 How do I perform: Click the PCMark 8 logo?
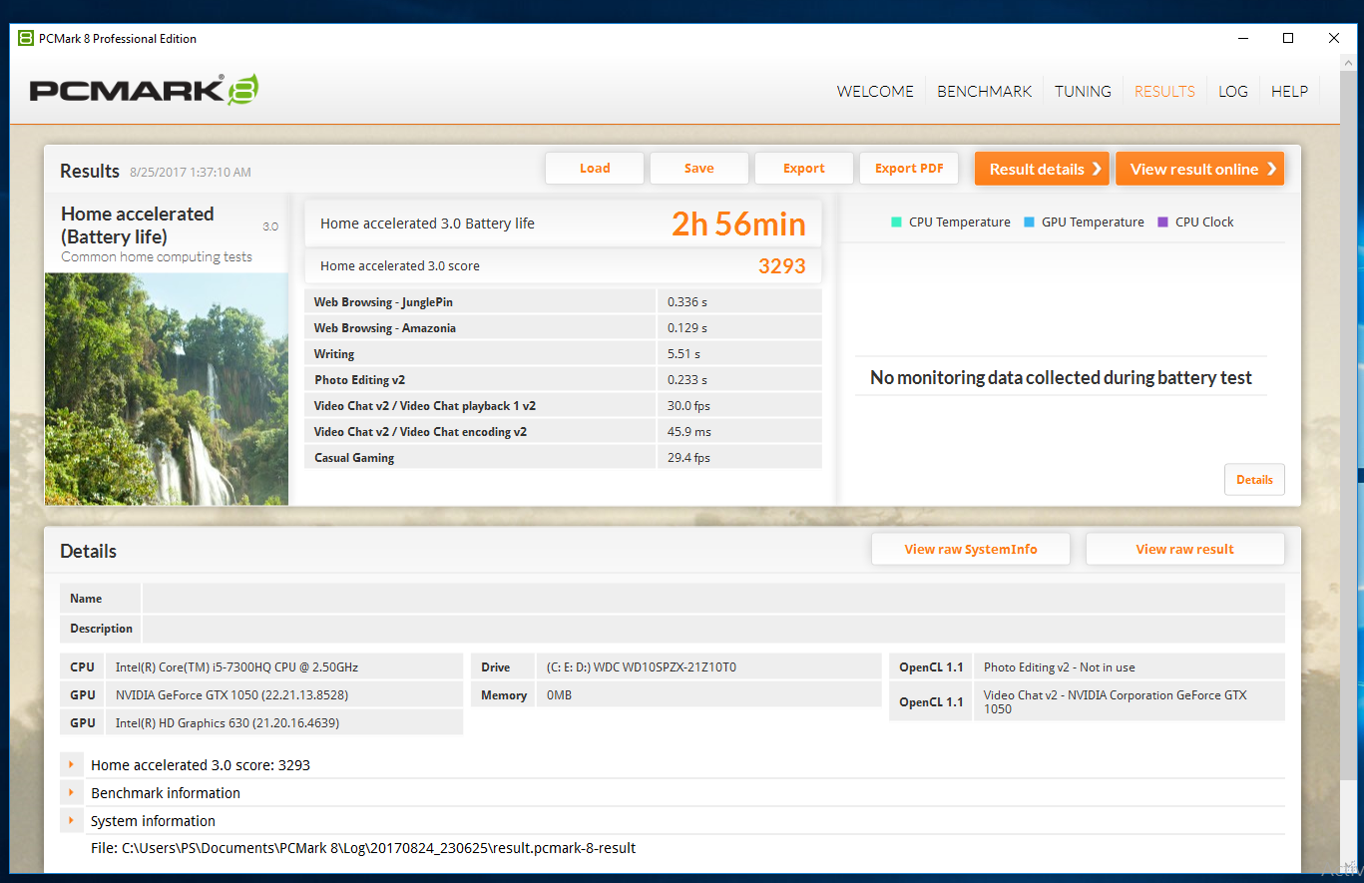click(x=145, y=90)
